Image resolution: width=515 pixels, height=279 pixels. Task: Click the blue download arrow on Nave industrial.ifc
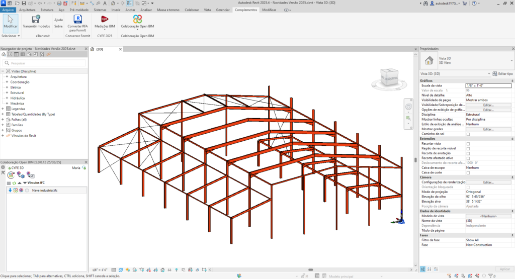pyautogui.click(x=10, y=190)
